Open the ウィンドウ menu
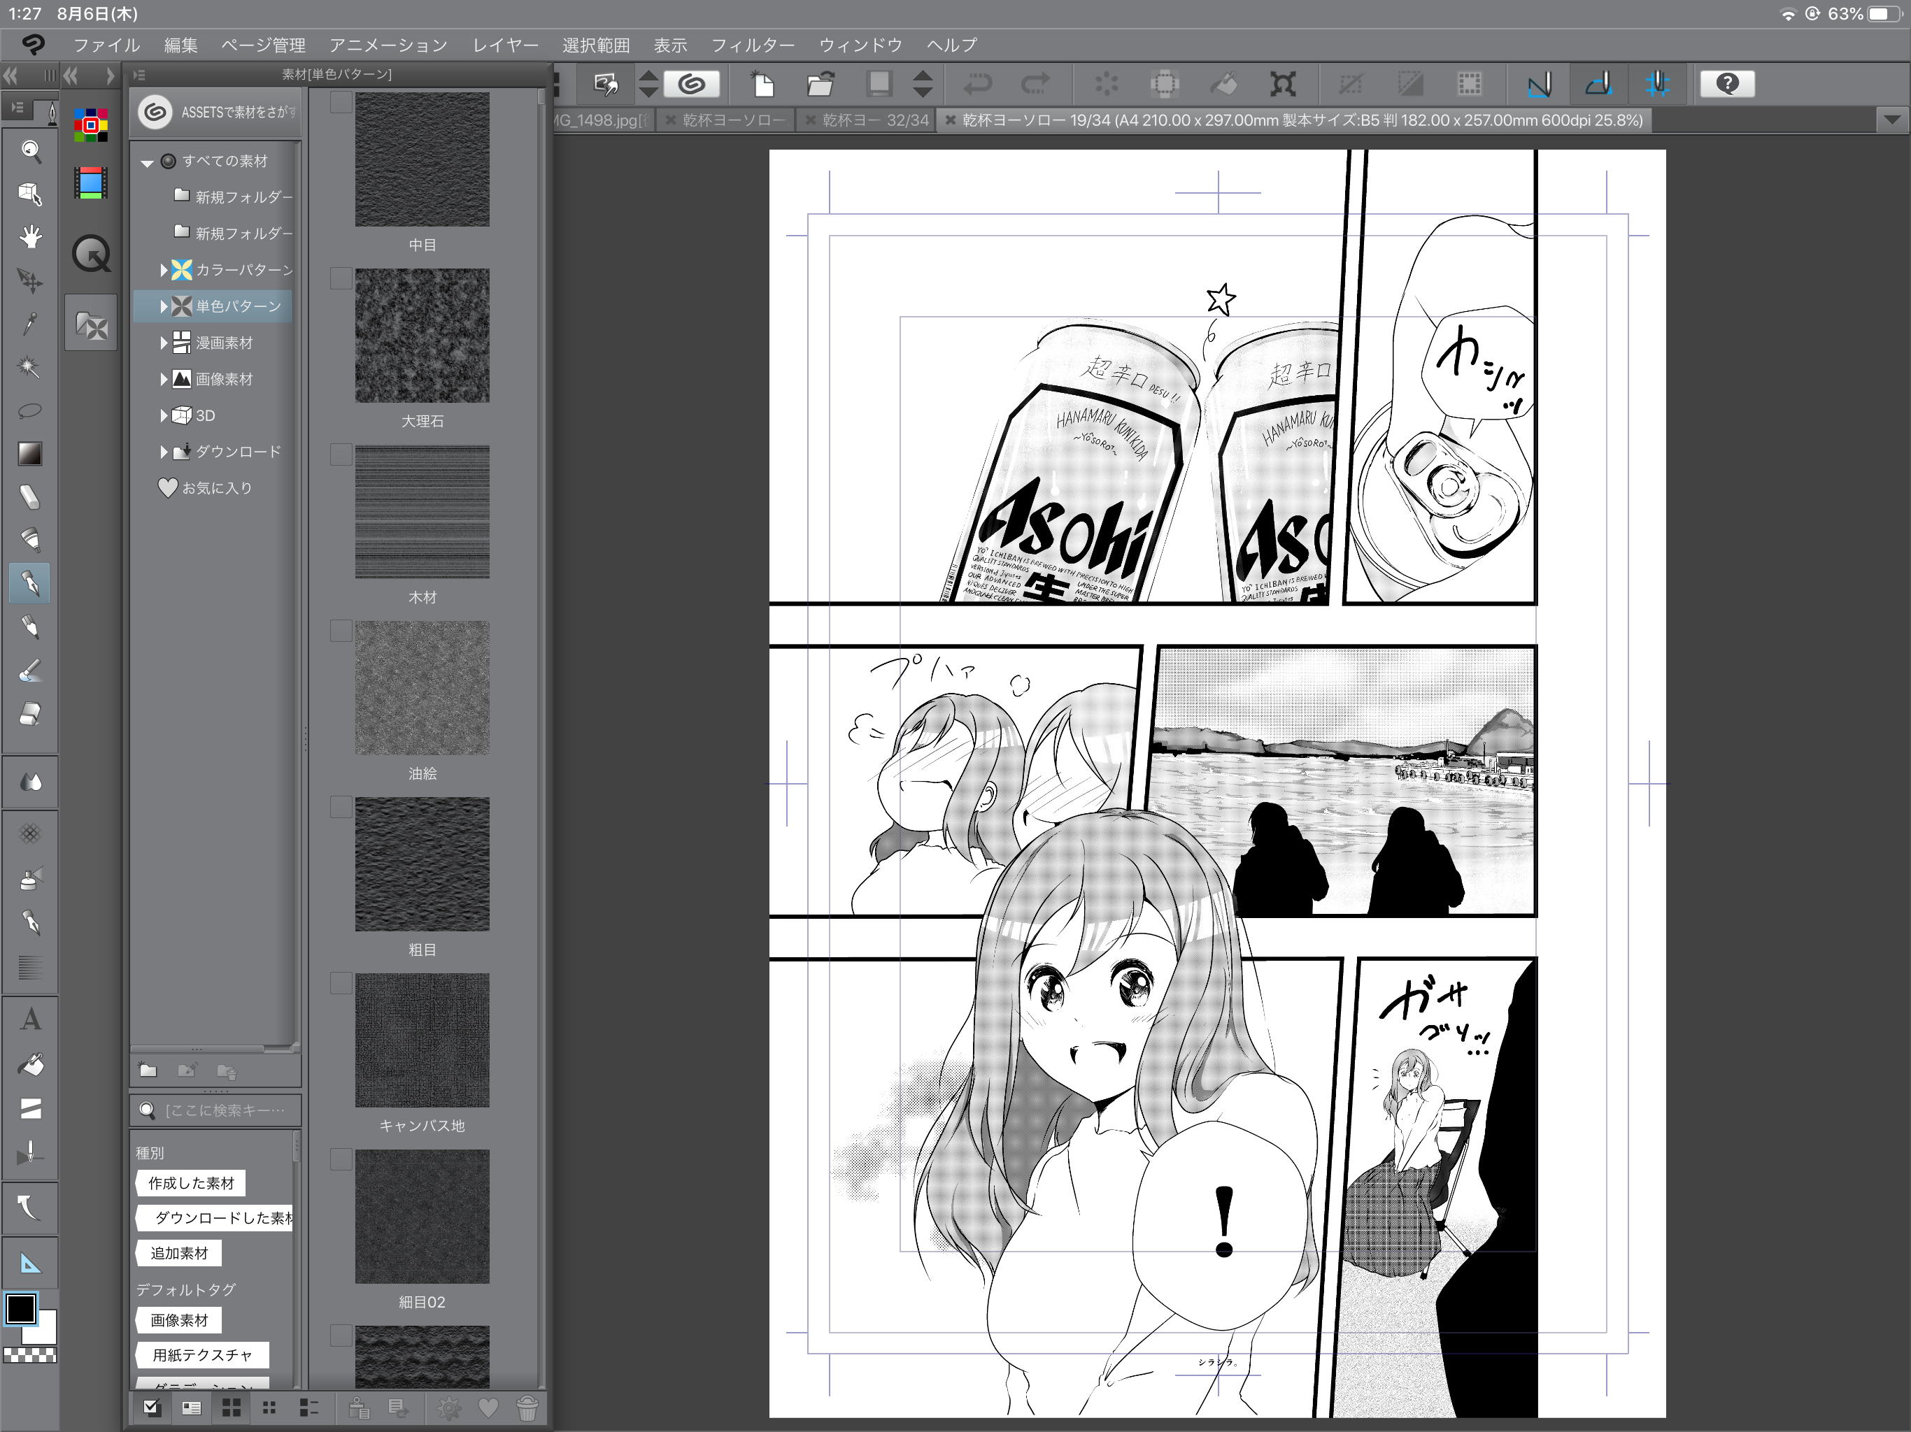Viewport: 1911px width, 1432px height. tap(860, 45)
